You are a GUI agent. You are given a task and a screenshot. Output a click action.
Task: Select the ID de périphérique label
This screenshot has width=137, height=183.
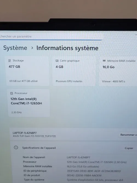pyautogui.click(x=35, y=171)
